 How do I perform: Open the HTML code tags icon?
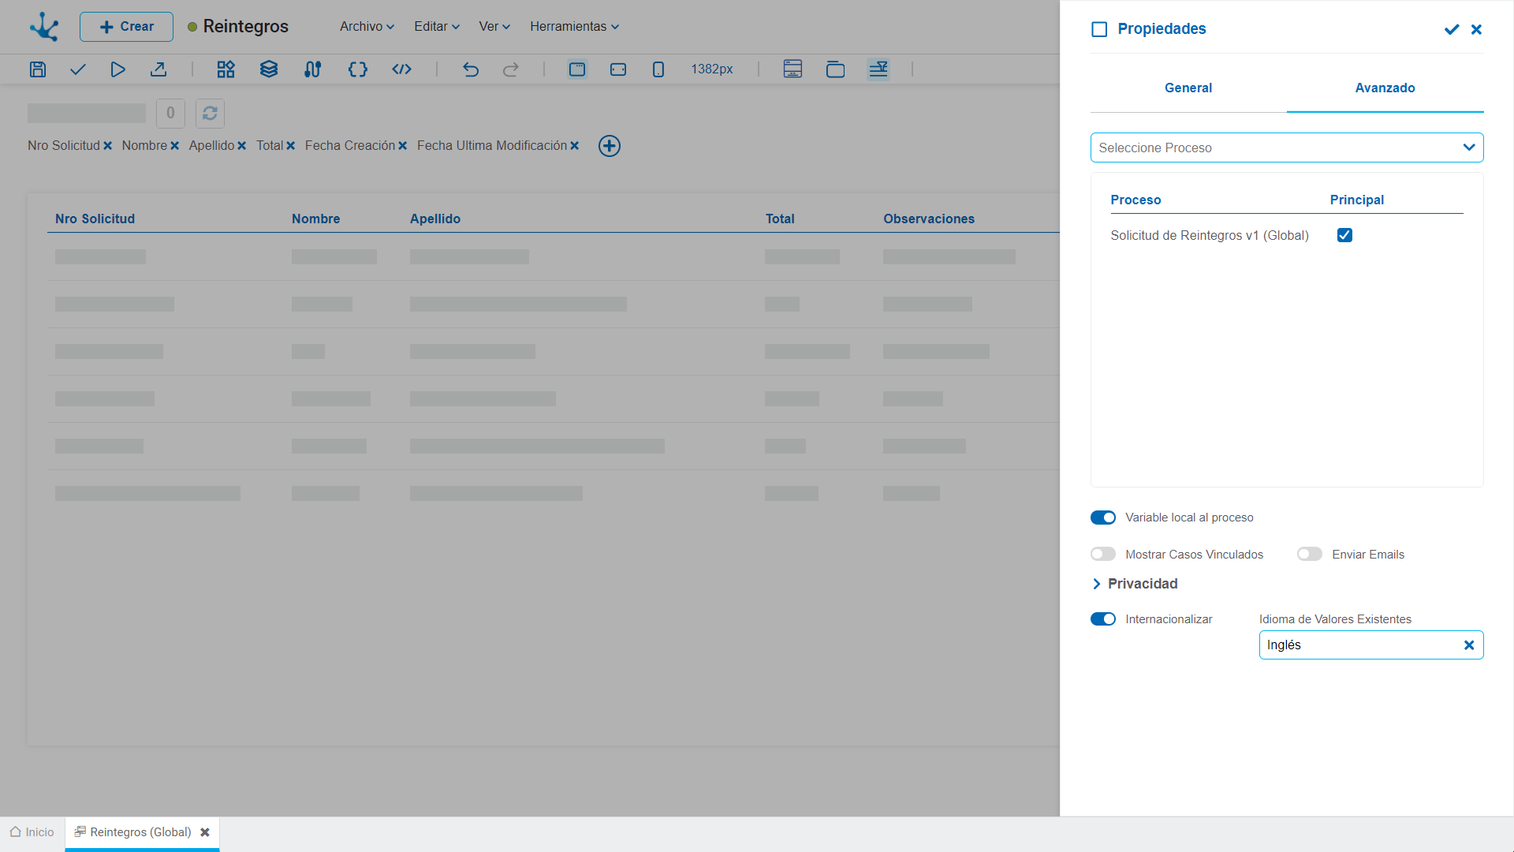pos(402,69)
